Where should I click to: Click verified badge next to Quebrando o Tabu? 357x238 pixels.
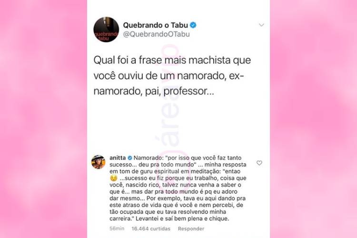click(193, 25)
